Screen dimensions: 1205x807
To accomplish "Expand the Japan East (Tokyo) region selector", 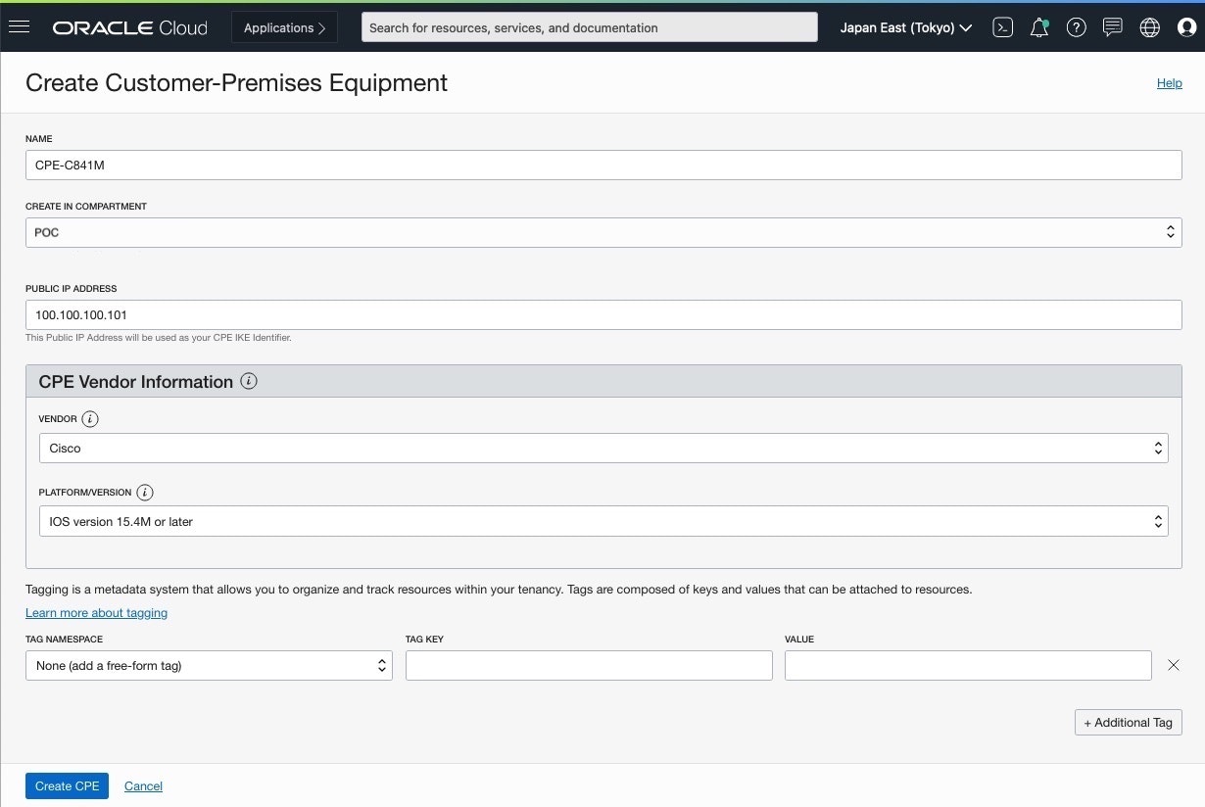I will [906, 27].
